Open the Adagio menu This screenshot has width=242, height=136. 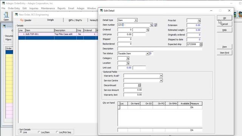click(81, 8)
